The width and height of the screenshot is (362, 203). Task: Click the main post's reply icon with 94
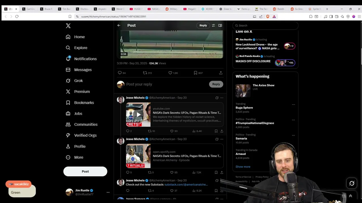122,73
